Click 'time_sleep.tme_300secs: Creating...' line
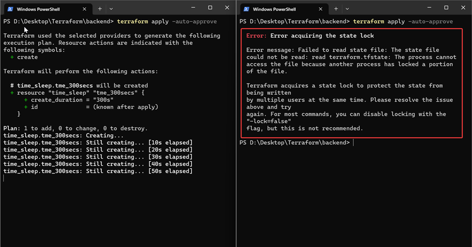 (63, 135)
